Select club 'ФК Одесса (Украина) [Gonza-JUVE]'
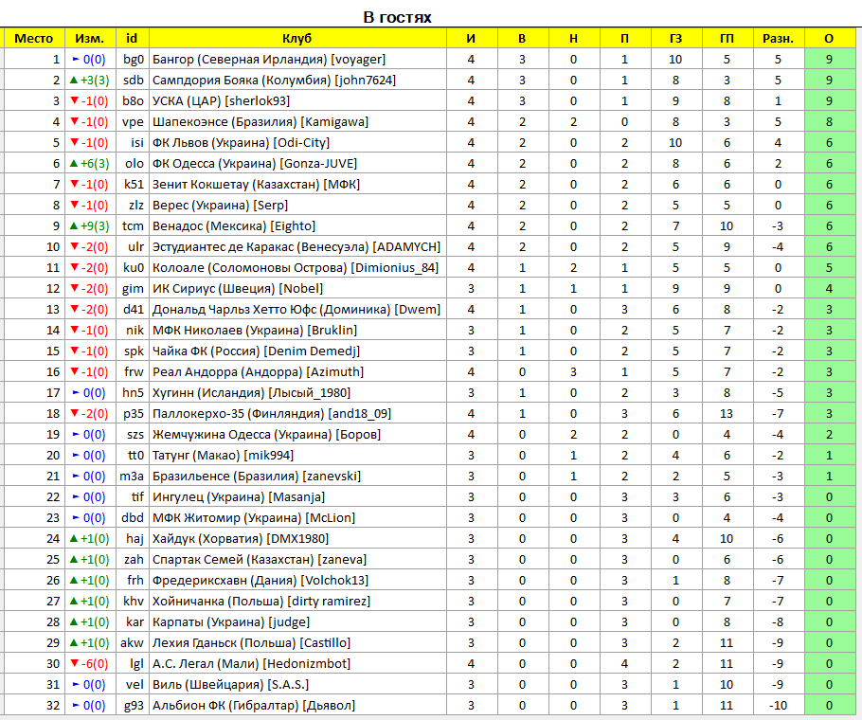This screenshot has height=720, width=862. point(255,164)
